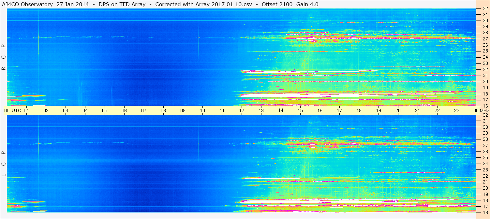Screen dimensions: 490x219
Task: Select the 16 MHz label in LCP panel
Action: (485, 212)
